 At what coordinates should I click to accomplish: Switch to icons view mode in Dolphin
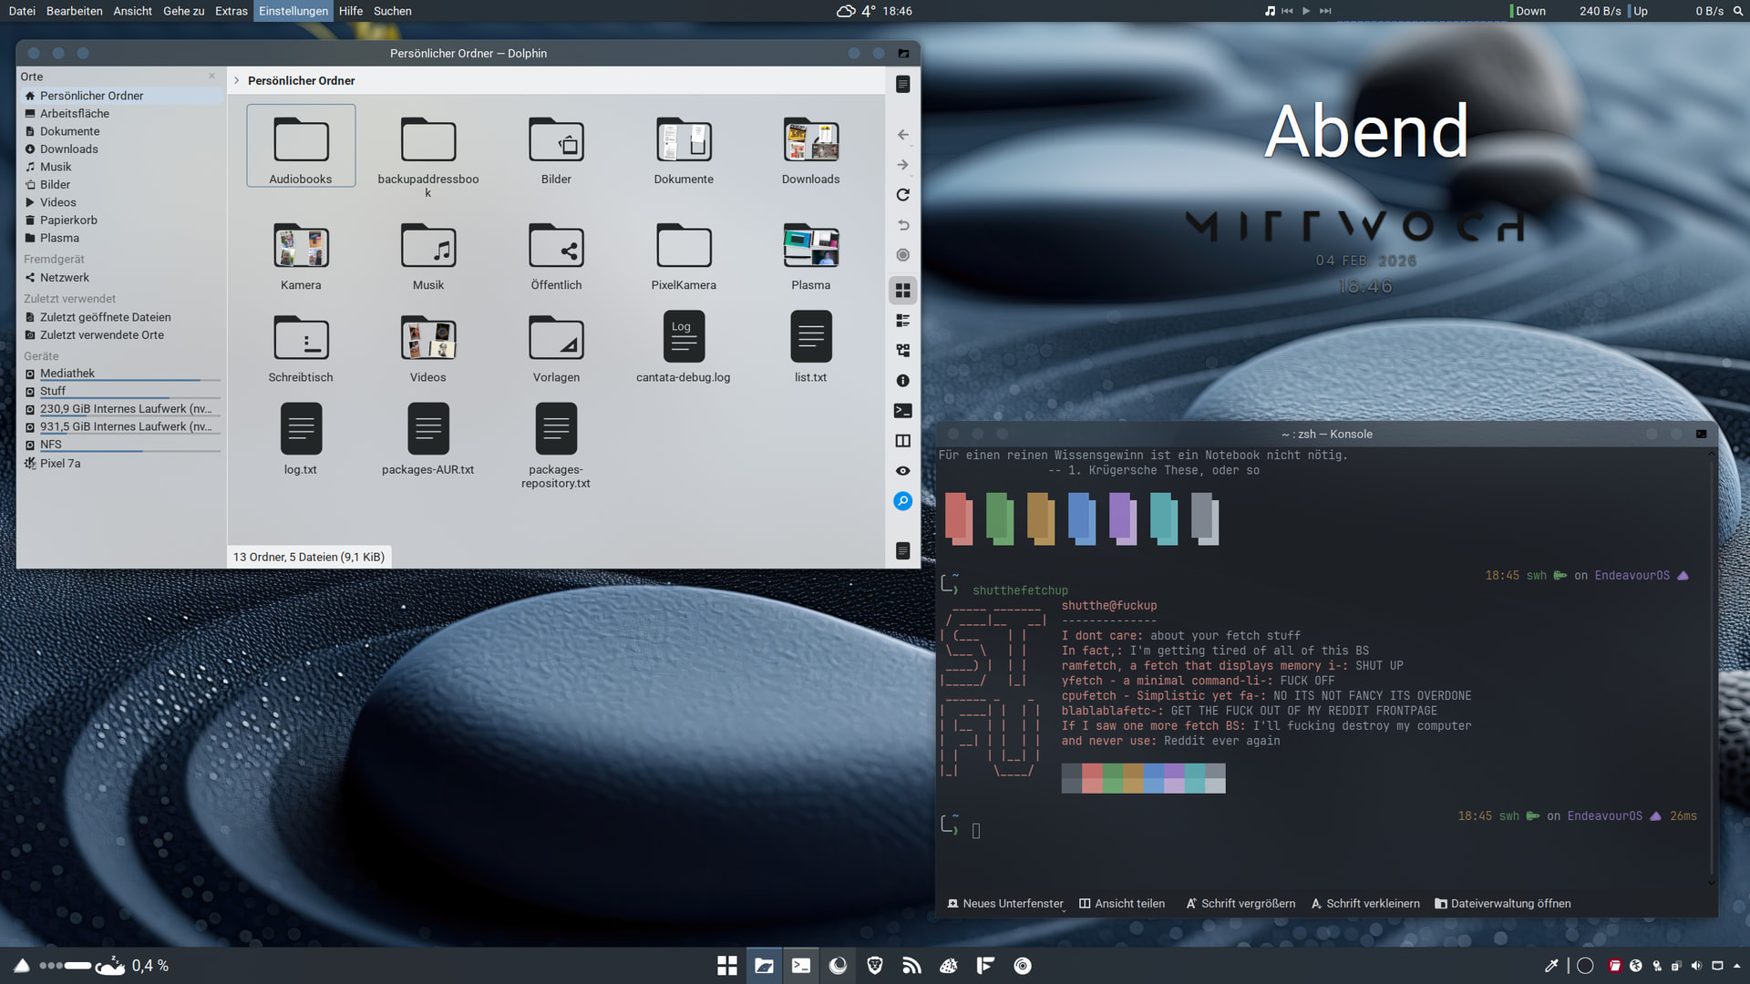902,291
